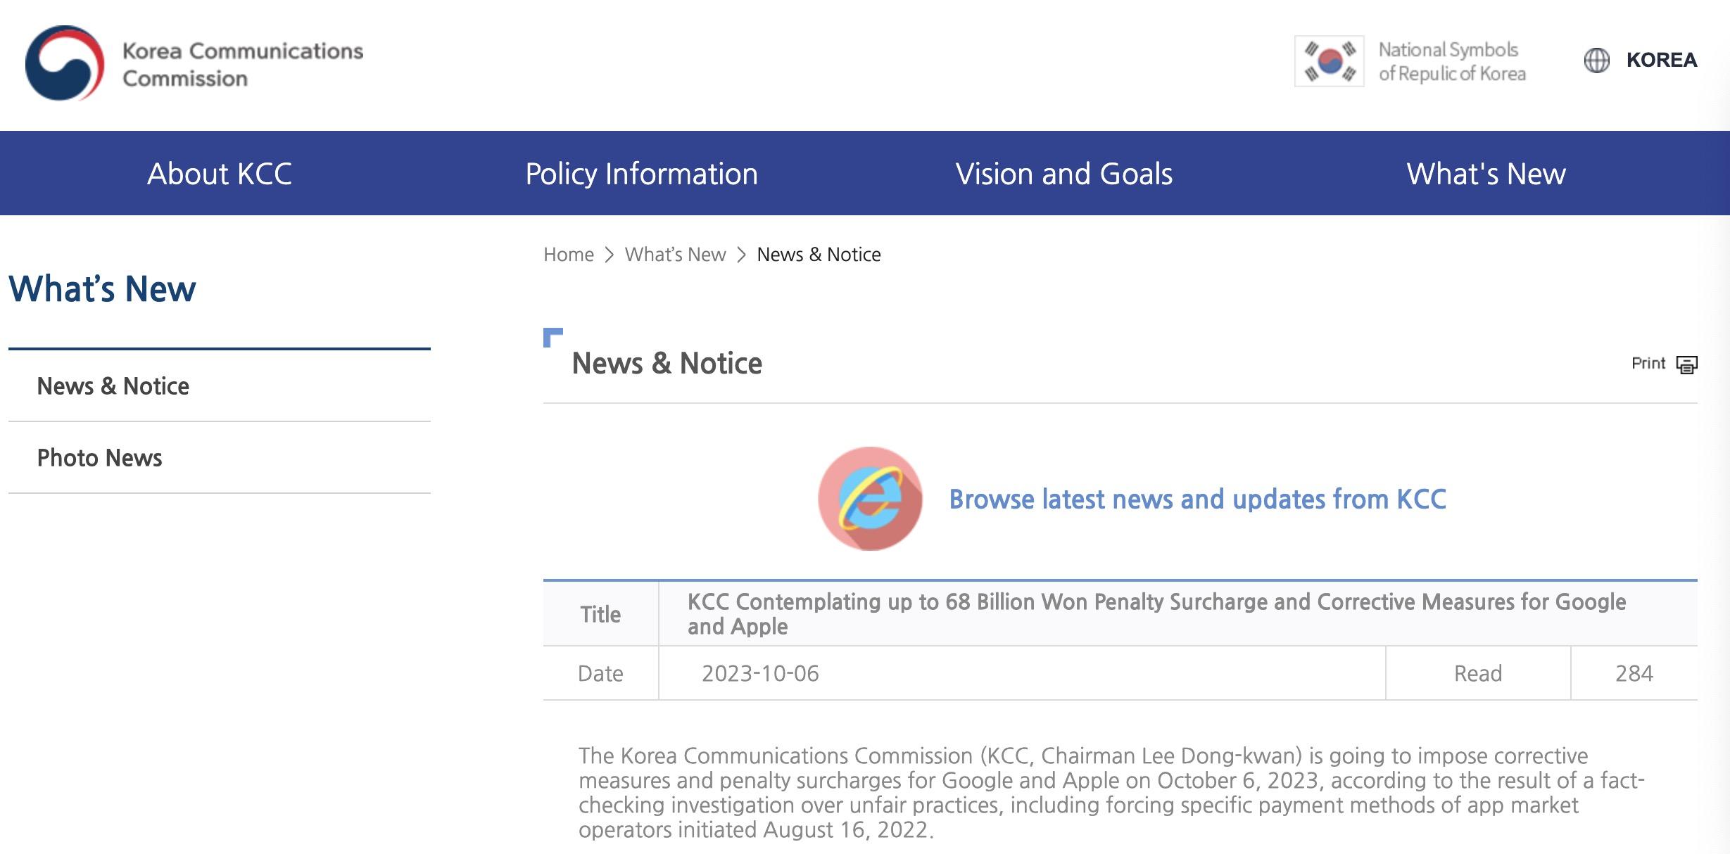Click the Korea Communications Commission title text
1730x854 pixels.
pyautogui.click(x=242, y=64)
